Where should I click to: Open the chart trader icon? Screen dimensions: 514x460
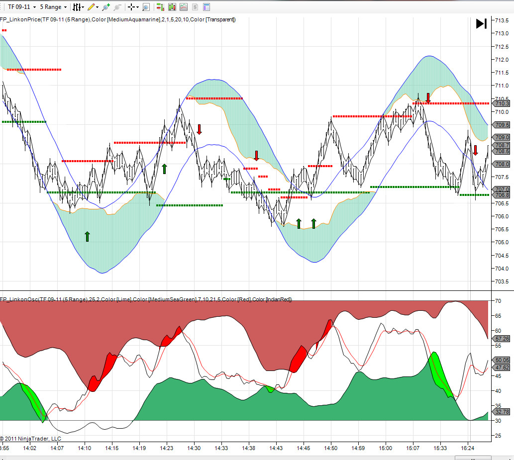(x=160, y=7)
